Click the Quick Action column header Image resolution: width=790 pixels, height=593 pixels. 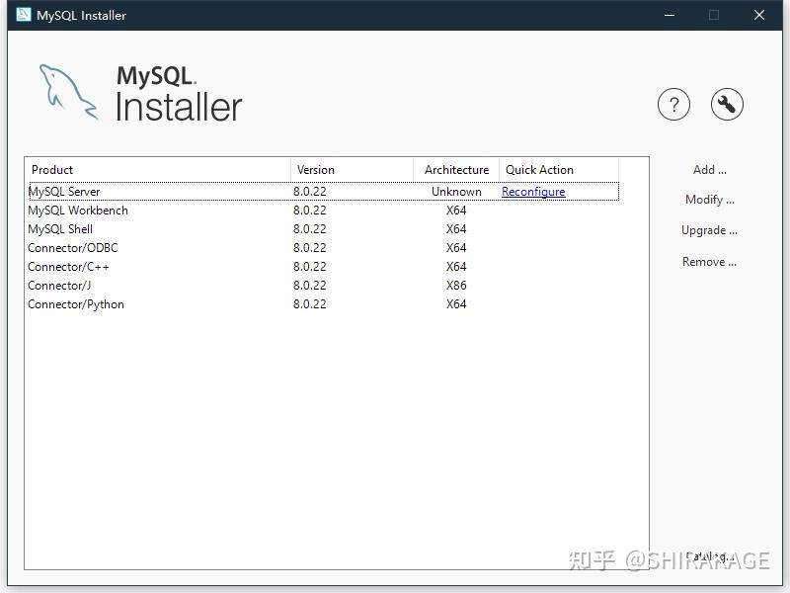pyautogui.click(x=539, y=169)
